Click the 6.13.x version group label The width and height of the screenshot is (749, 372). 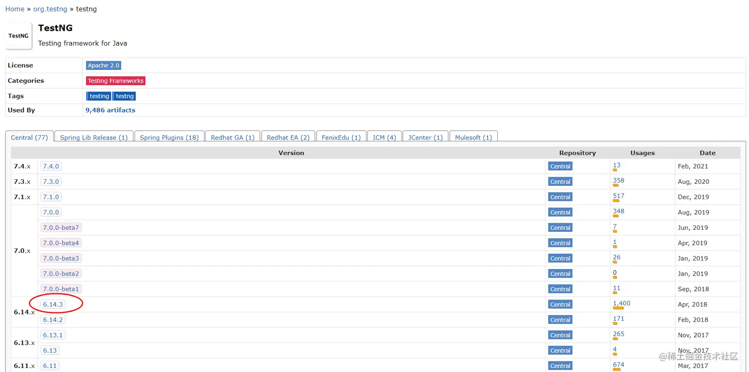tap(24, 343)
